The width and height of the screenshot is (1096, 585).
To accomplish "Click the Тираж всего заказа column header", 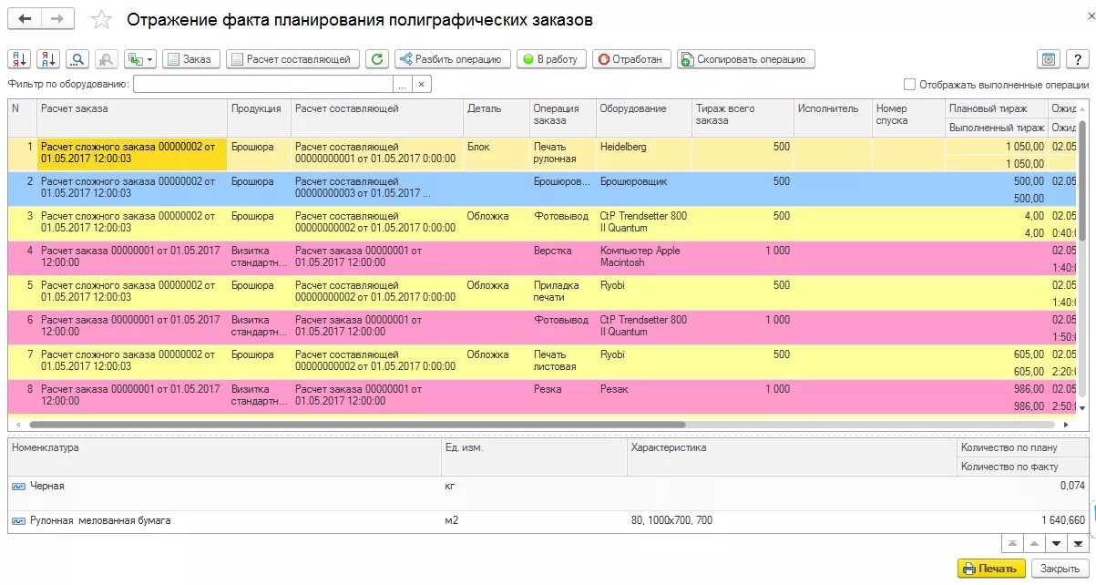I will [x=743, y=118].
